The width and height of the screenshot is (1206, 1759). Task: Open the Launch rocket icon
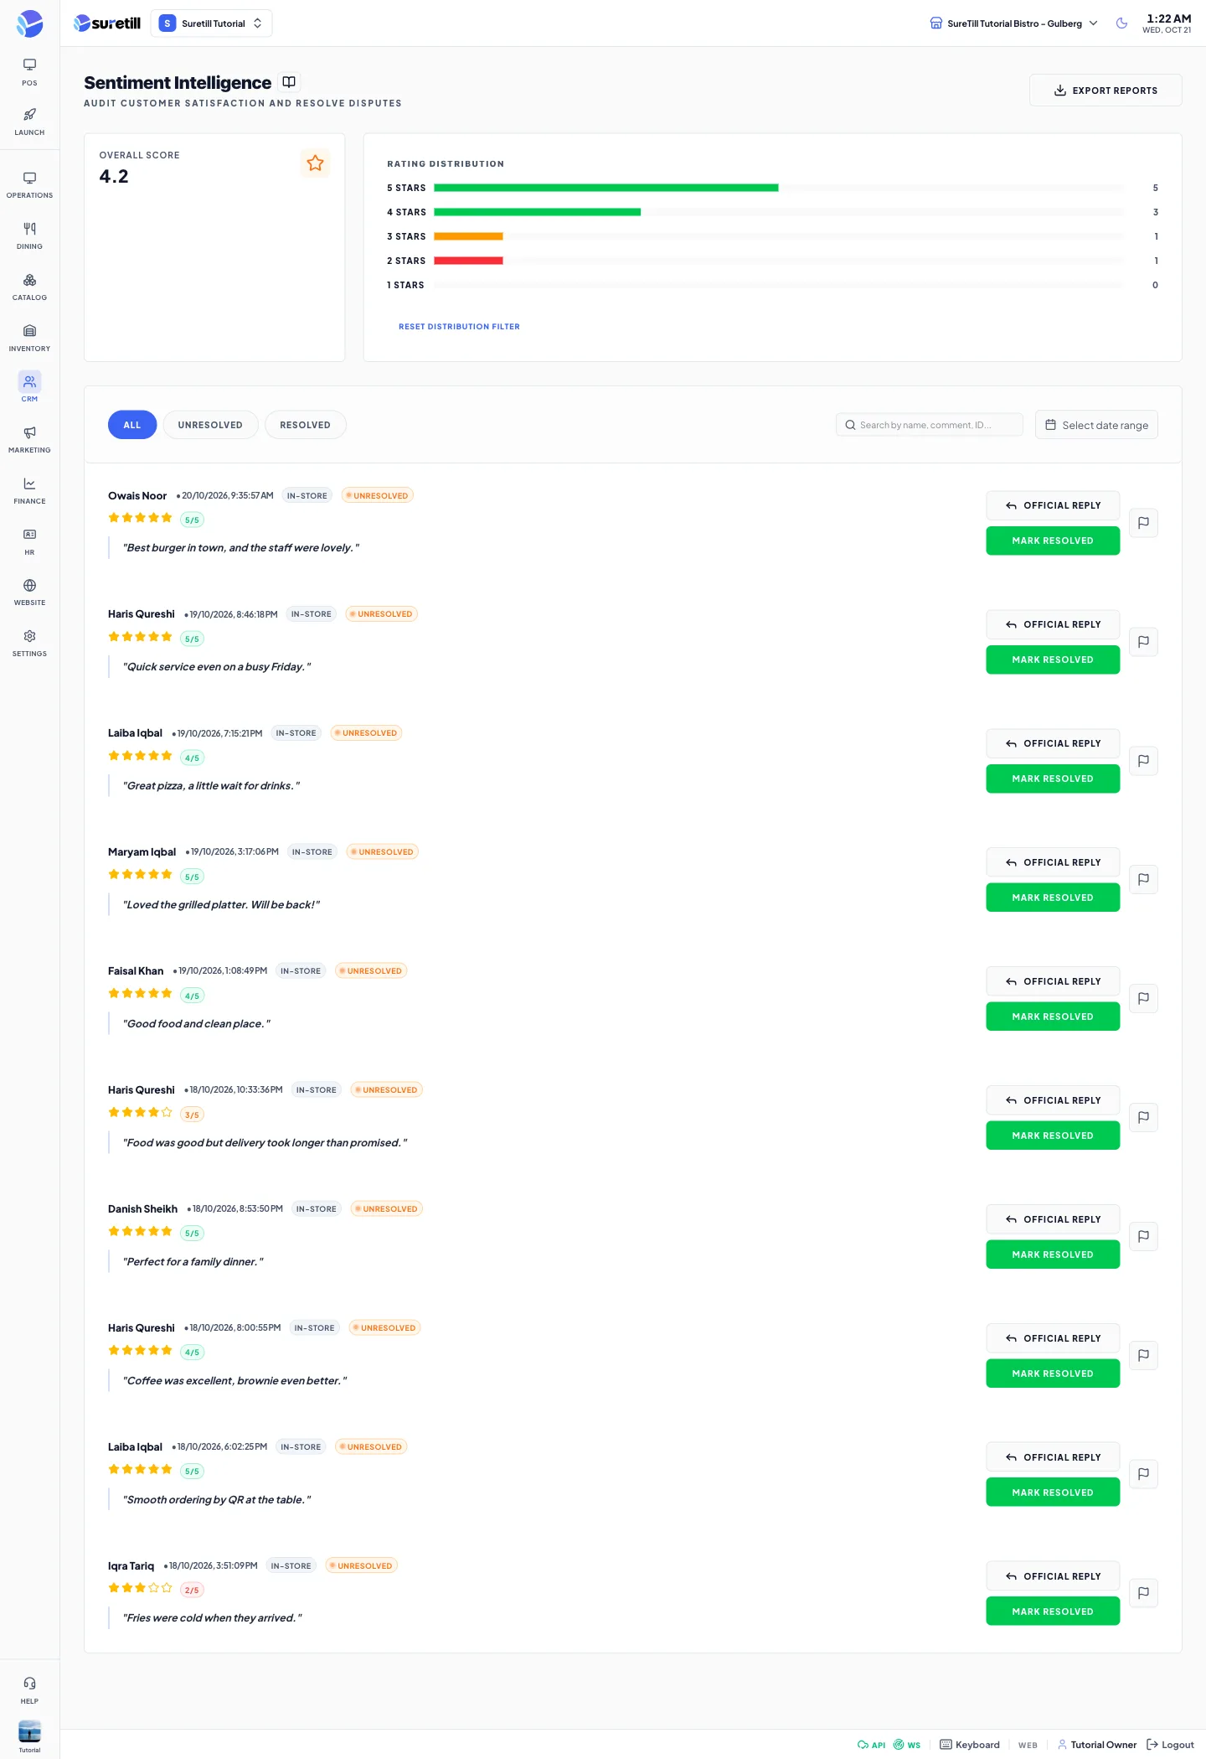(x=29, y=122)
